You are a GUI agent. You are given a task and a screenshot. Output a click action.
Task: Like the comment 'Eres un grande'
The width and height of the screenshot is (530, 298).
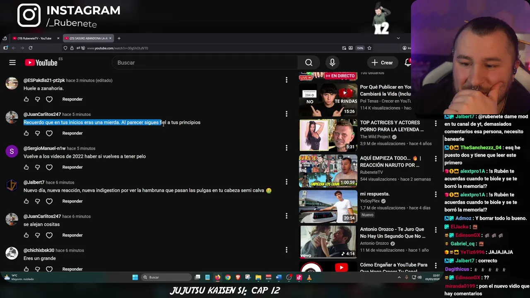pos(26,269)
